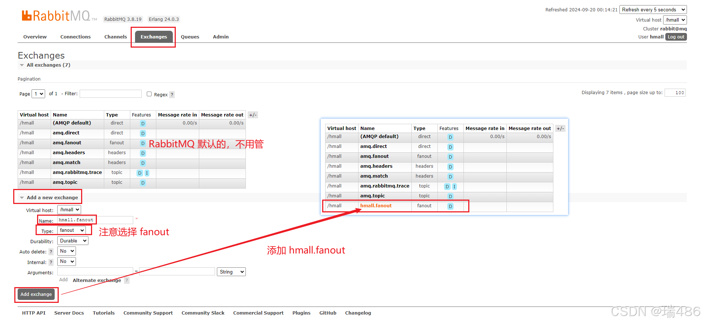The image size is (702, 323).
Task: Open the Changelog footer link
Action: click(x=358, y=313)
